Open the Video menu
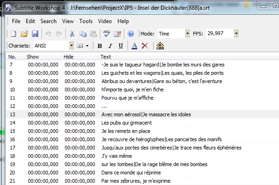The height and width of the screenshot is (185, 279). pyautogui.click(x=105, y=21)
